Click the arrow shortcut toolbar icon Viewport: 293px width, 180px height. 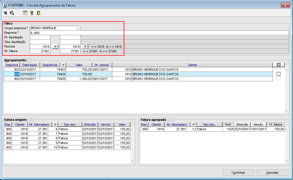[x=5, y=13]
